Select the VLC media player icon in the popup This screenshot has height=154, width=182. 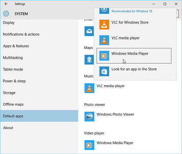click(104, 40)
